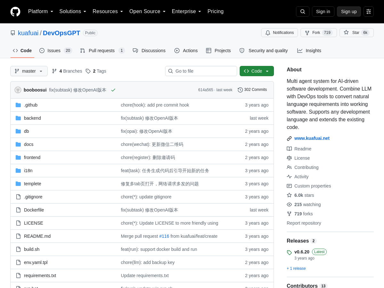This screenshot has width=384, height=288.
Task: Click the GitHub logo icon
Action: [15, 12]
